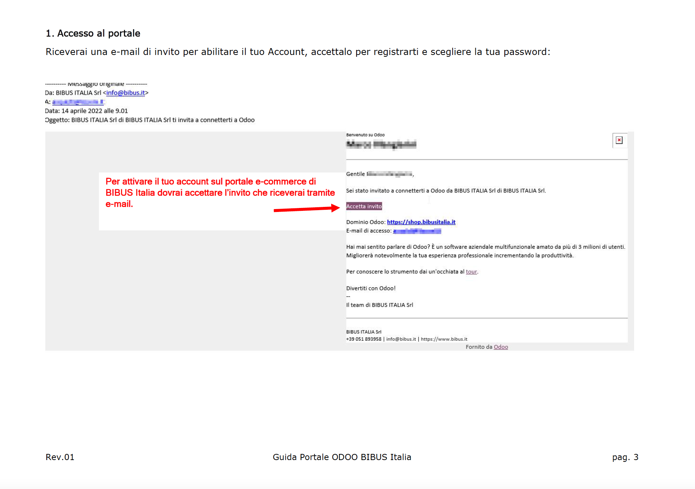The image size is (695, 489).
Task: Click the https://www.bibus.it address in the email footer
Action: 444,339
